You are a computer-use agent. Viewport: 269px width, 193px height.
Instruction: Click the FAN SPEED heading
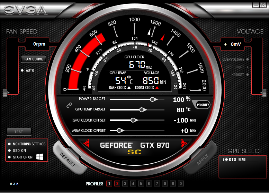pyautogui.click(x=22, y=31)
